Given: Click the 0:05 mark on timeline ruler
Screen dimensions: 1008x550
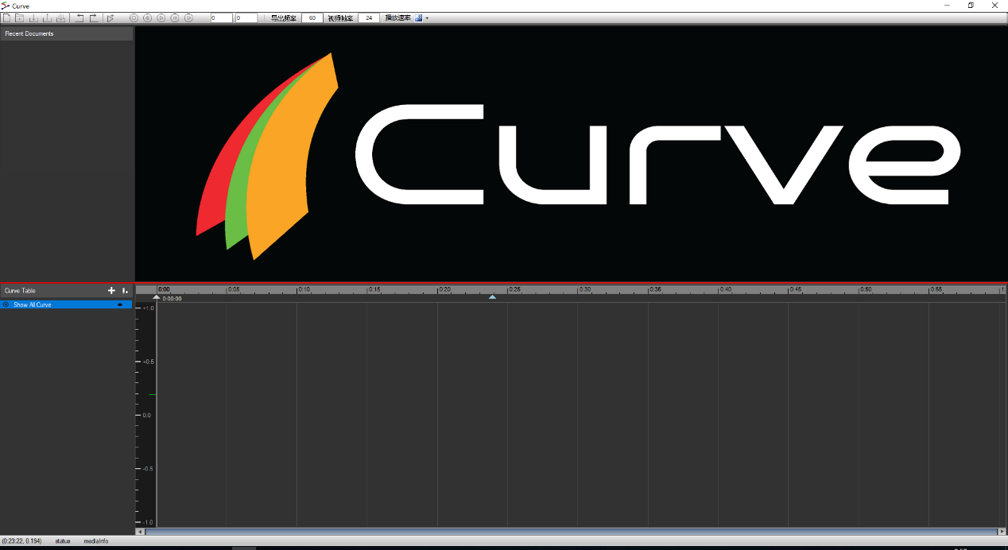Looking at the screenshot, I should 234,289.
